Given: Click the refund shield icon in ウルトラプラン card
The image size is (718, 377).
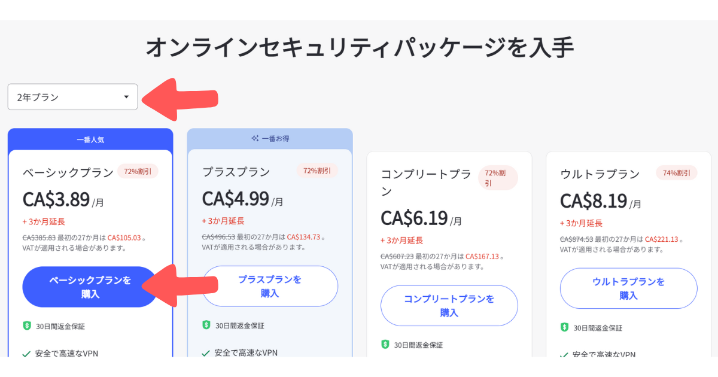Looking at the screenshot, I should (x=564, y=327).
